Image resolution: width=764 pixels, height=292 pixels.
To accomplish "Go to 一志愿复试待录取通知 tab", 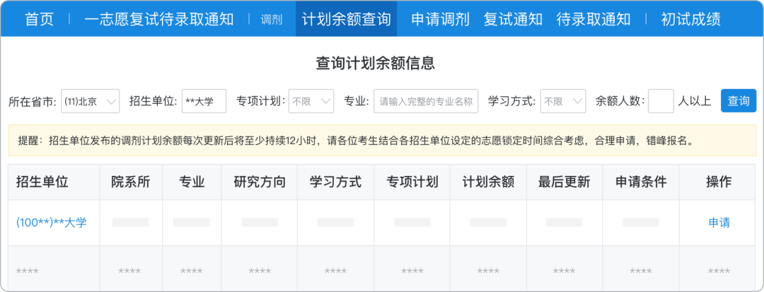I will 158,19.
